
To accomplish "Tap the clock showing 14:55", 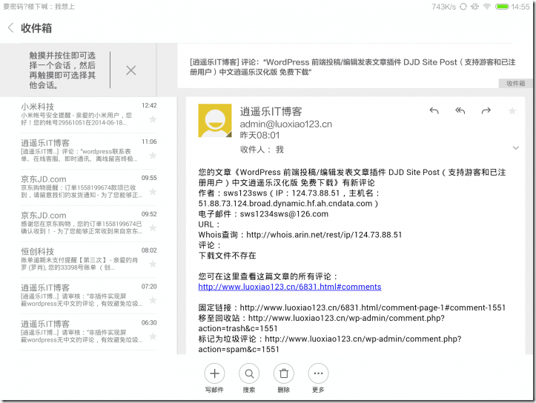I will (x=520, y=7).
